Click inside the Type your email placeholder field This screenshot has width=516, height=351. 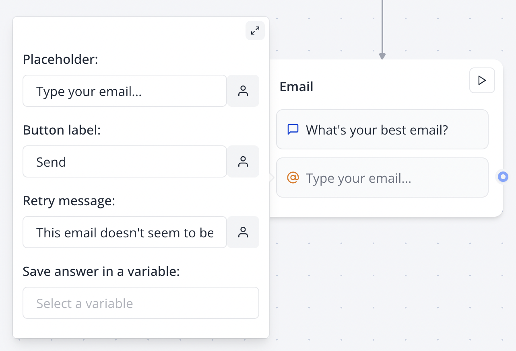point(125,91)
